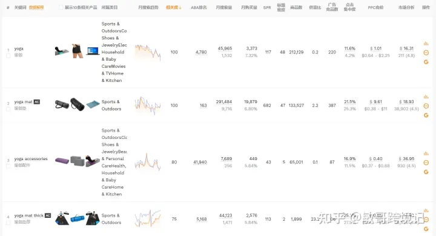This screenshot has width=436, height=236.
Task: Click market price value $ 16.31
Action: coord(406,49)
